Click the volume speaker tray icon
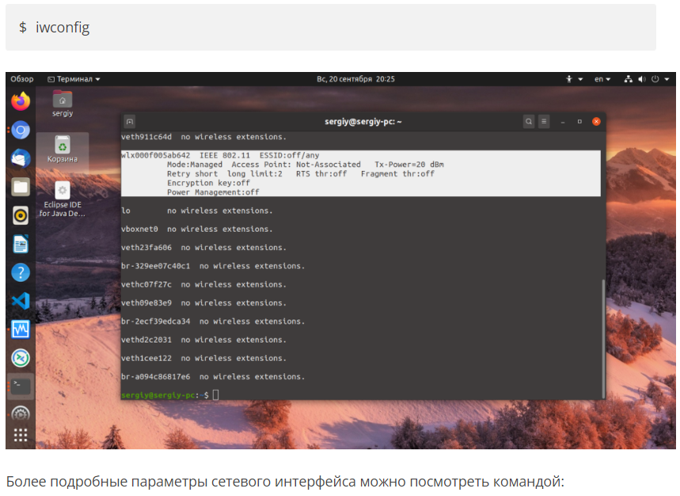Screen dimensions: 680x496 [x=642, y=79]
